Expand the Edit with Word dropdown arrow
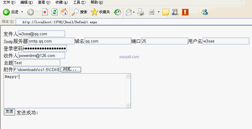The height and width of the screenshot is (129, 252). point(158,12)
